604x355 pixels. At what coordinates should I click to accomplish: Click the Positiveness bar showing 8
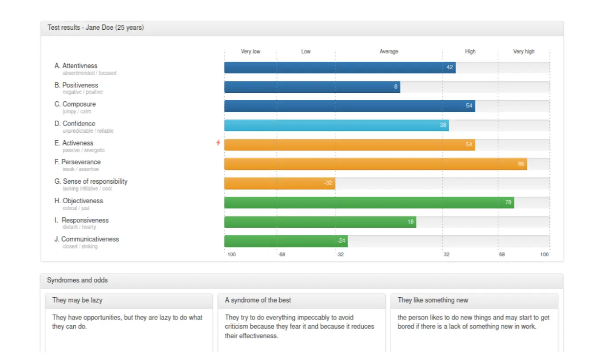[x=312, y=87]
